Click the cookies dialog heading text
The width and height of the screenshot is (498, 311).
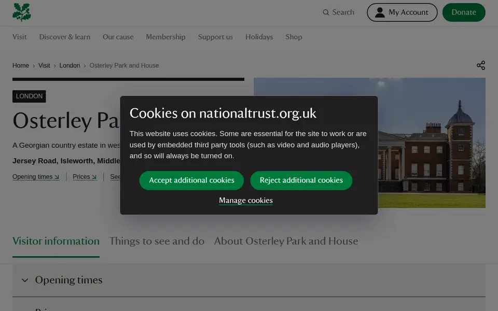pyautogui.click(x=223, y=114)
